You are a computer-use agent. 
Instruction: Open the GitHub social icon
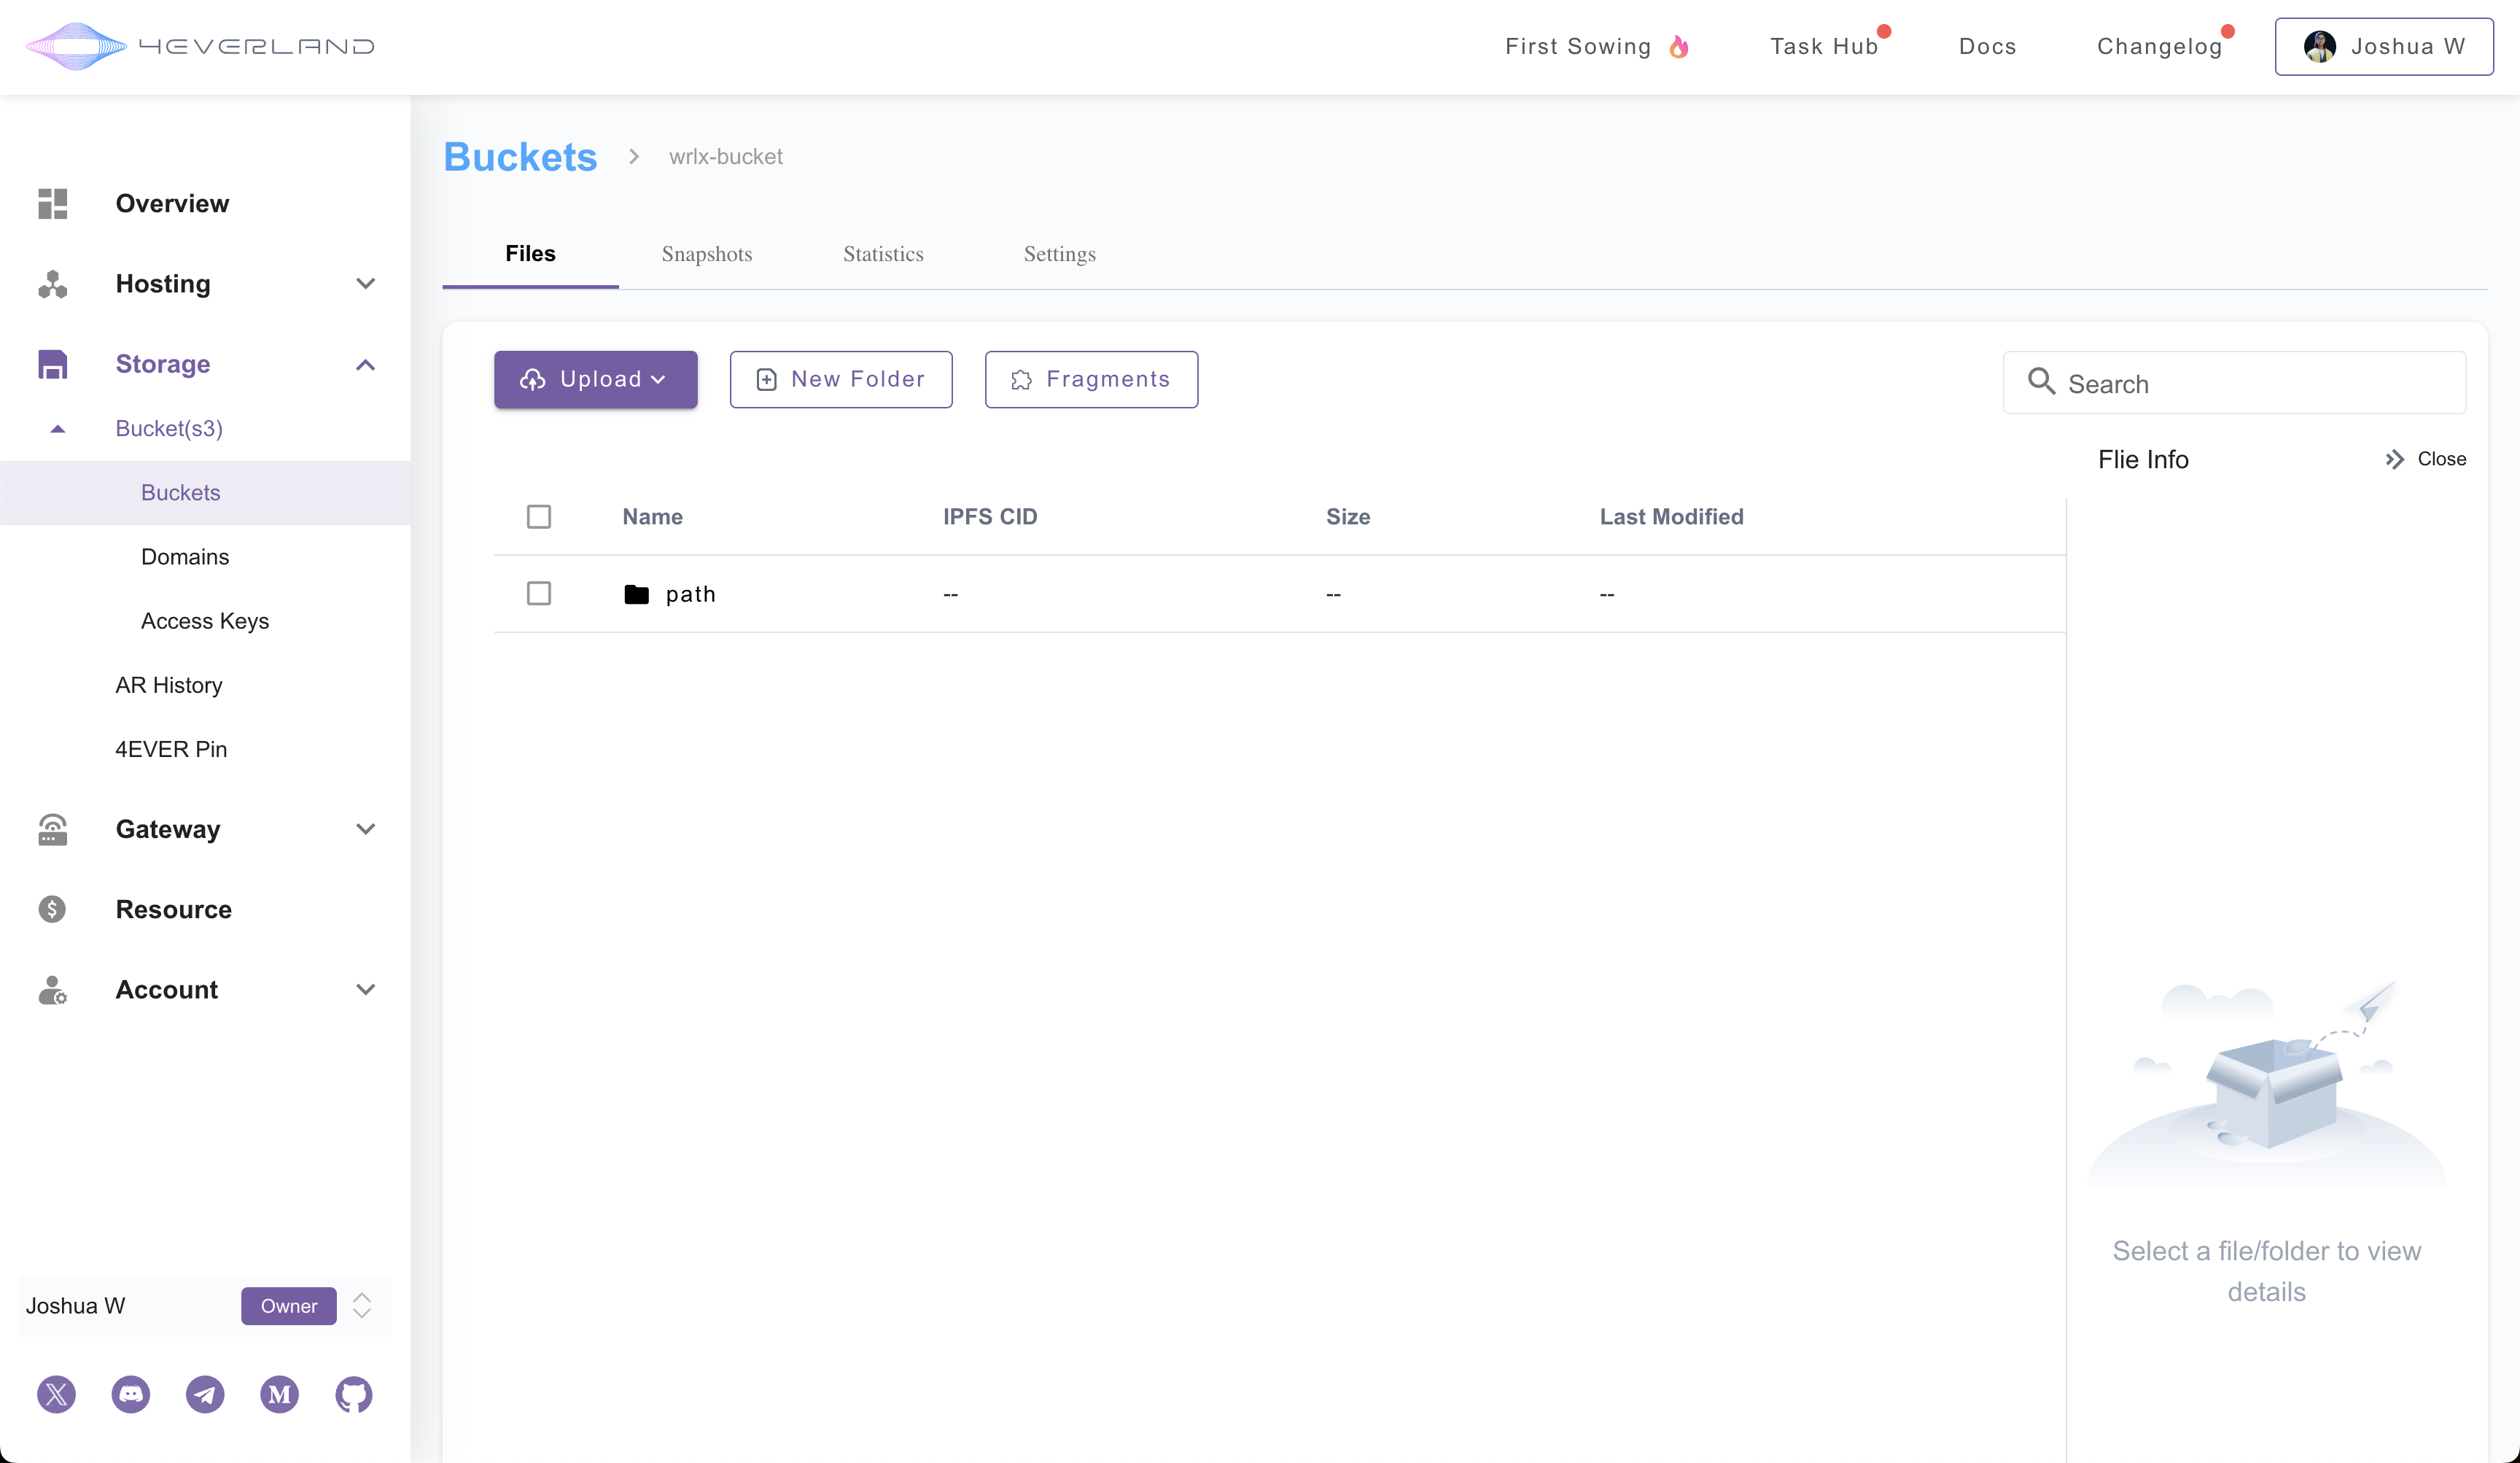354,1394
